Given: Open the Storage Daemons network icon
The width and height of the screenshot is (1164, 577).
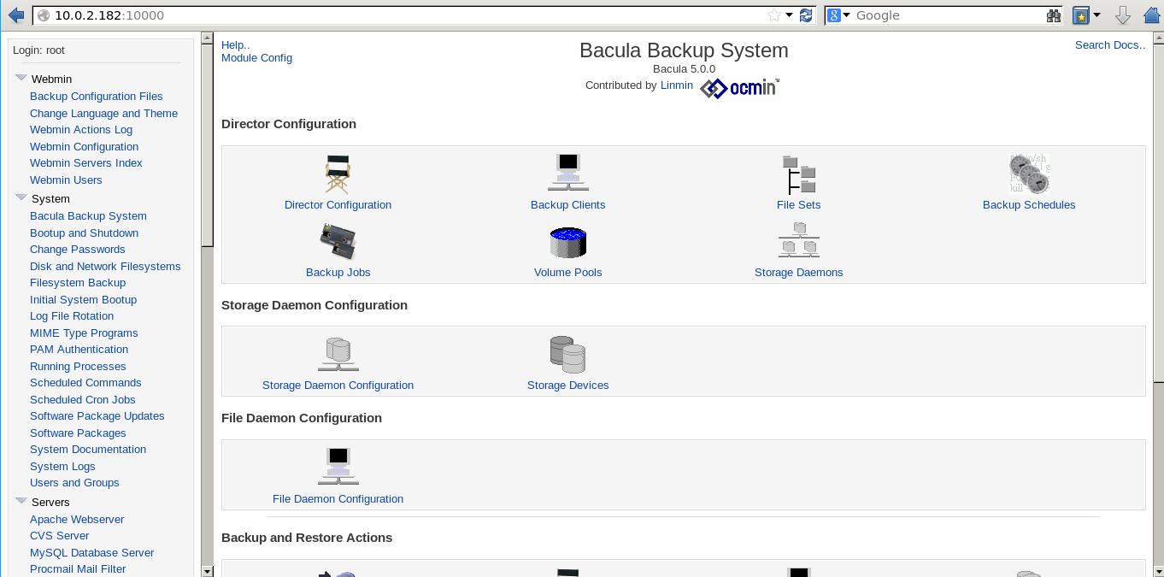Looking at the screenshot, I should [799, 240].
